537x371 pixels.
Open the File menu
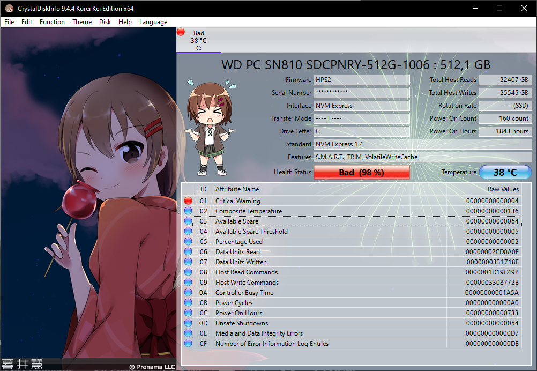9,22
